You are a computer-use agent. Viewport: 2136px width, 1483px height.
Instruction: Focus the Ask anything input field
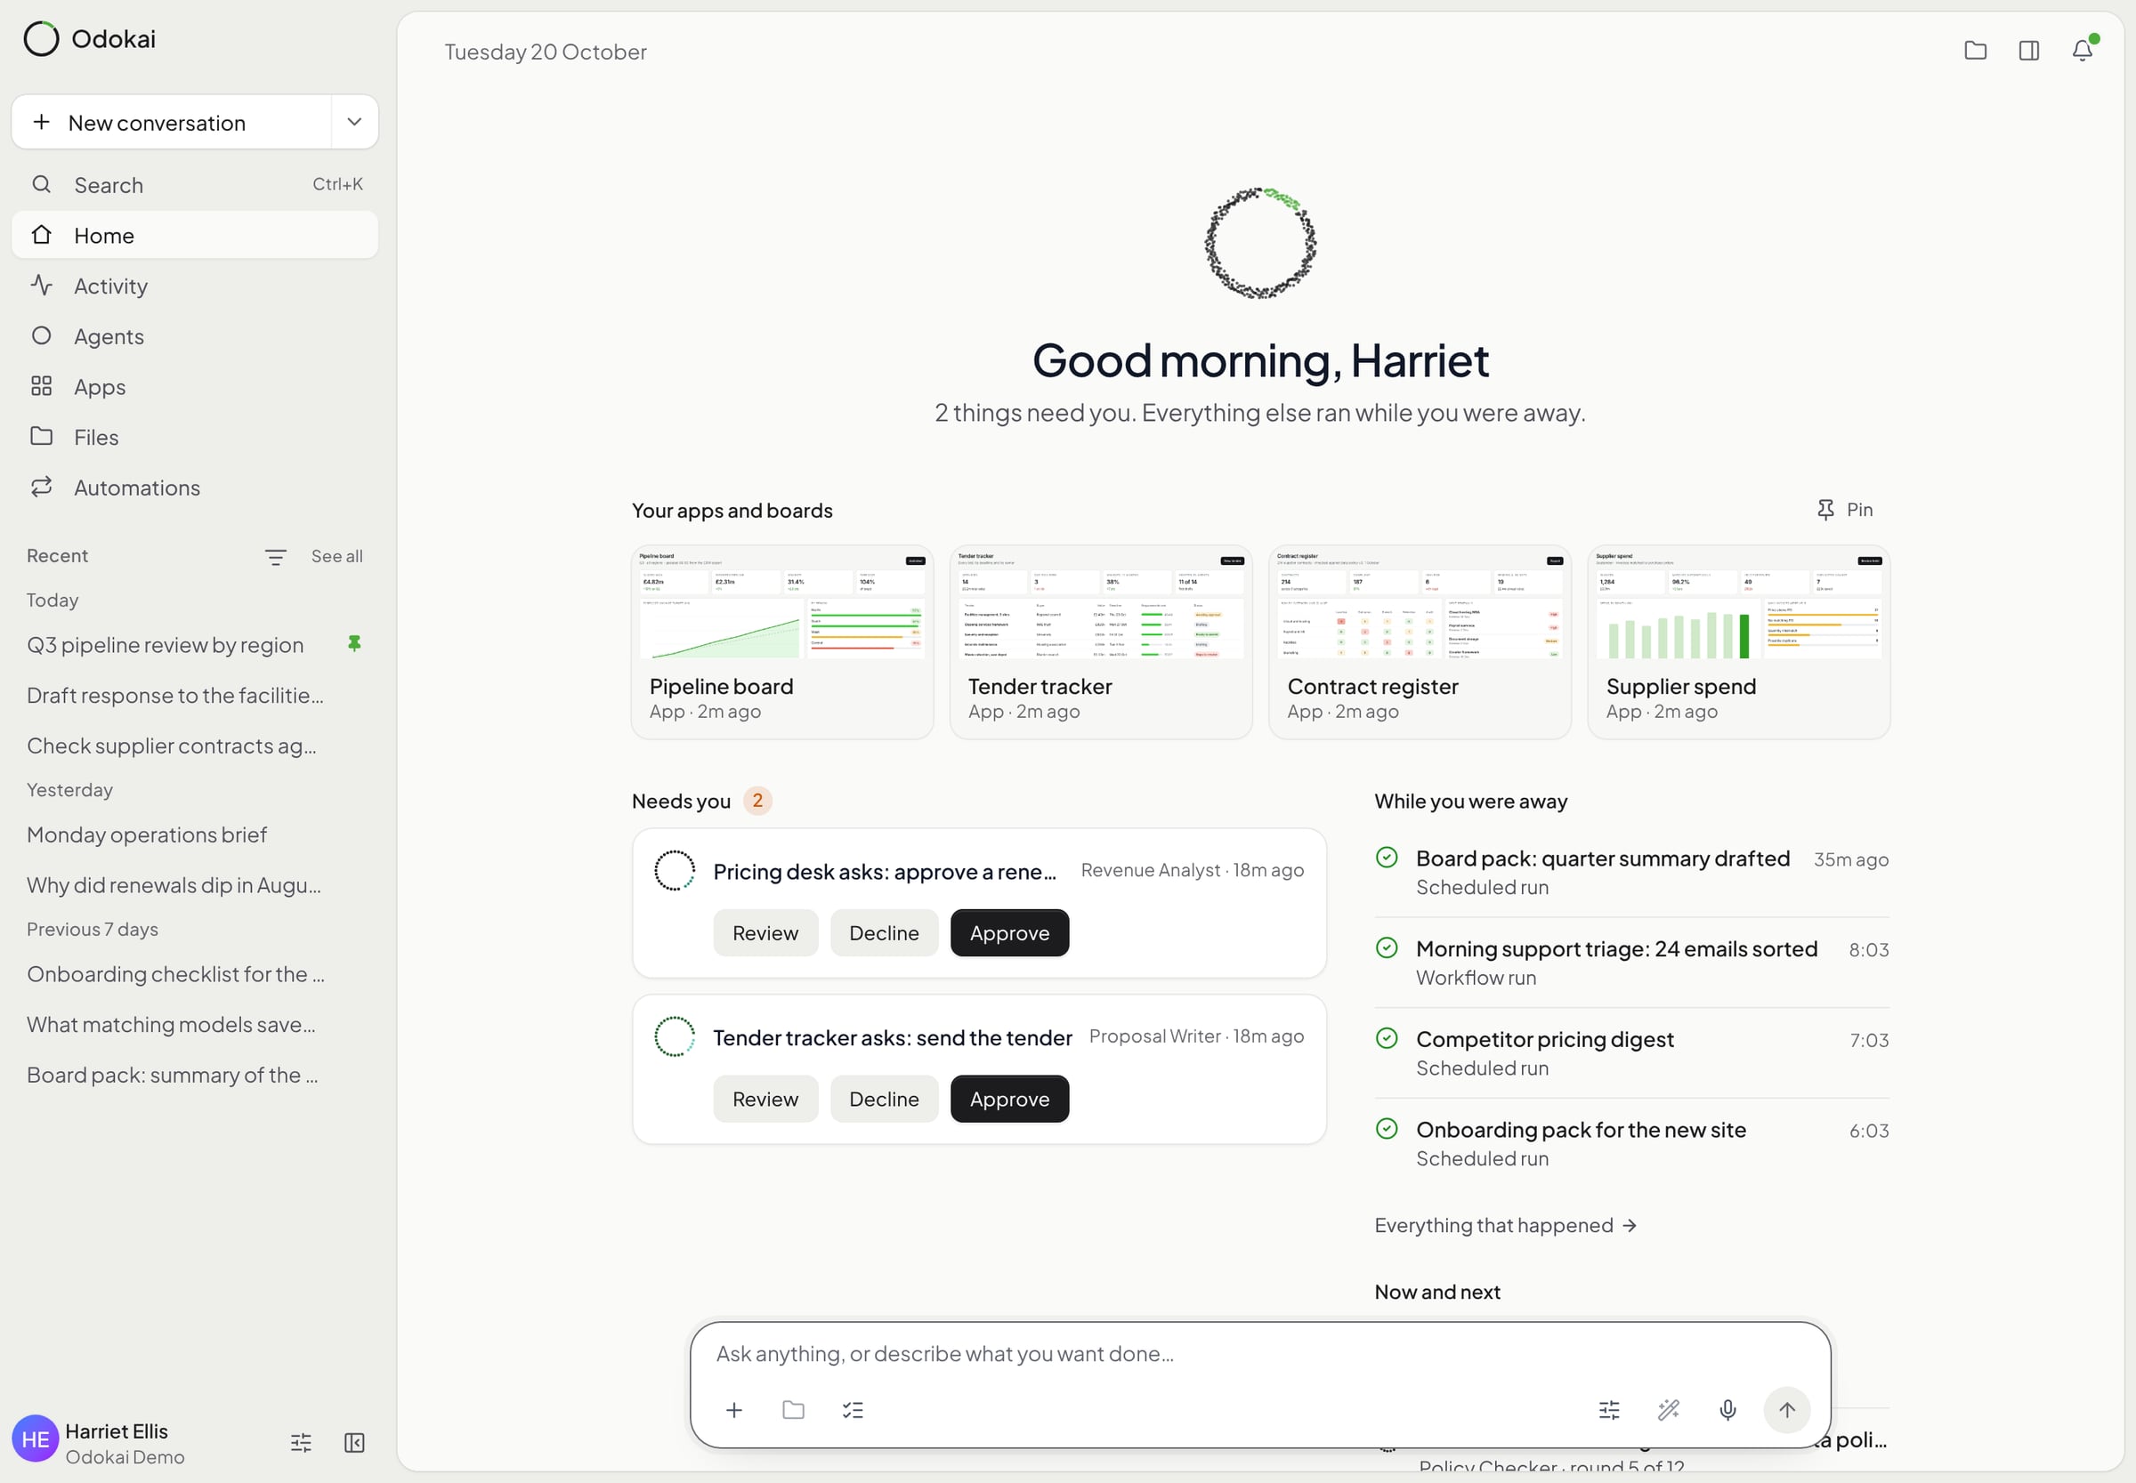1259,1353
